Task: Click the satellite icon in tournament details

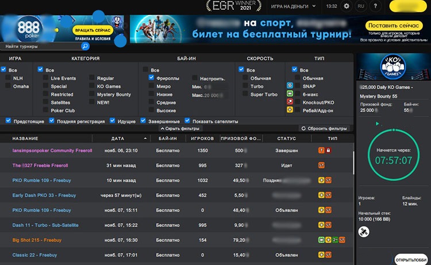Action: [364, 232]
